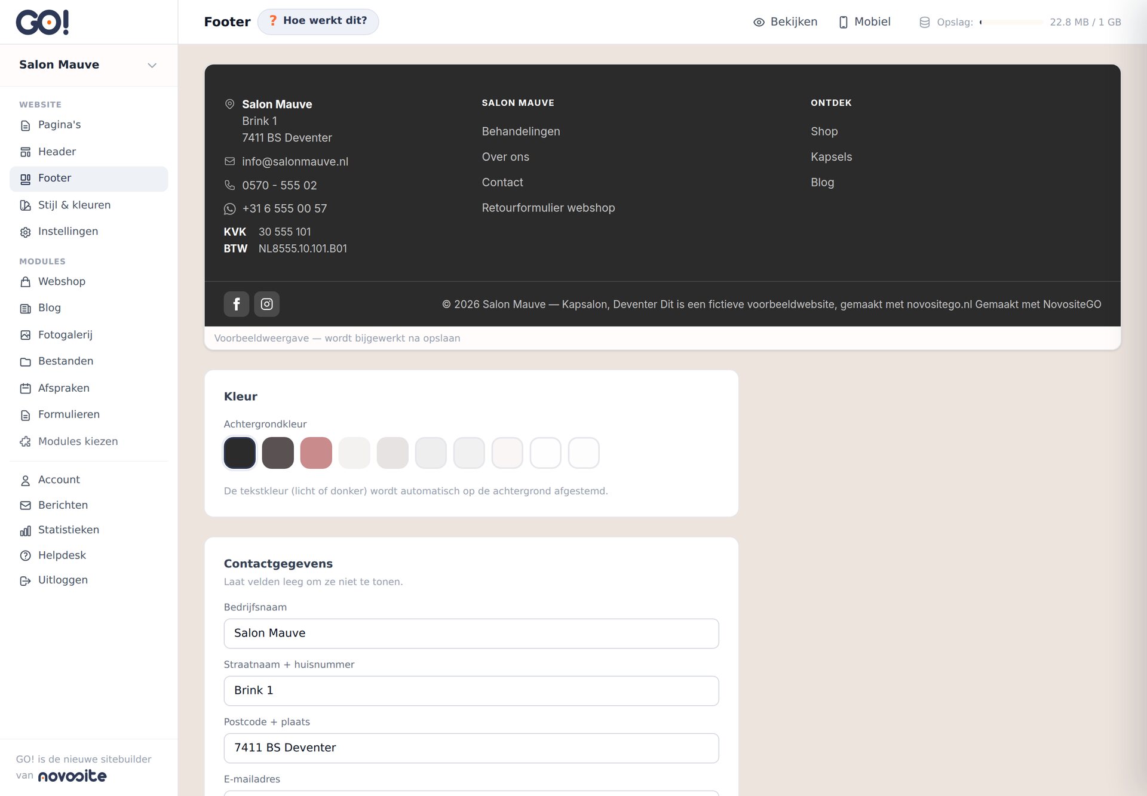1147x796 pixels.
Task: Click the WhatsApp icon in footer preview
Action: tap(229, 209)
